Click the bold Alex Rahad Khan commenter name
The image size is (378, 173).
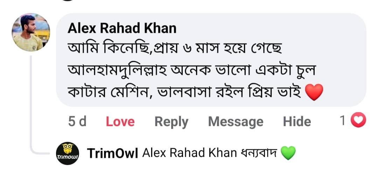pos(122,28)
